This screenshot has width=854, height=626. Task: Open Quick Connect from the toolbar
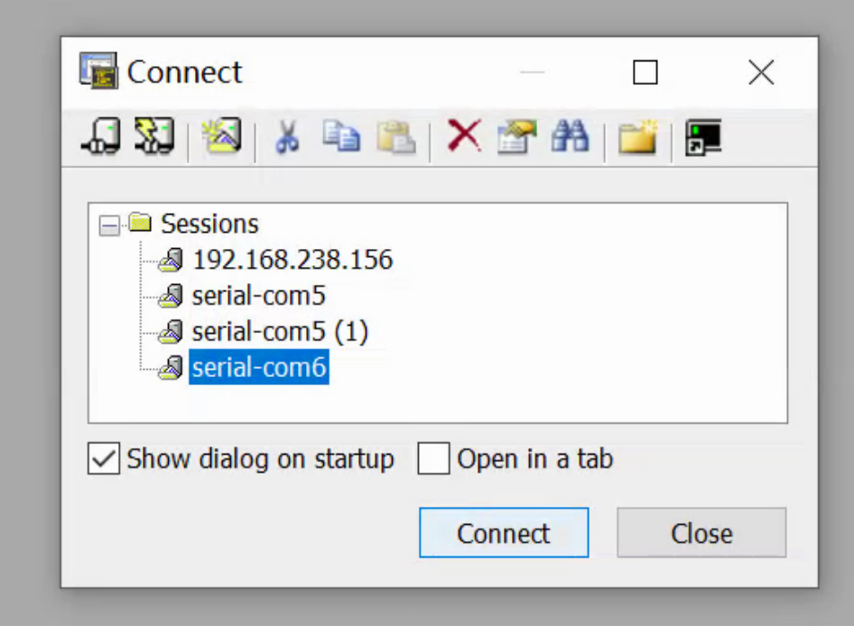coord(153,137)
